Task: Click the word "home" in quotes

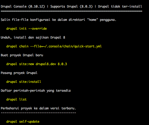Action: point(93,20)
